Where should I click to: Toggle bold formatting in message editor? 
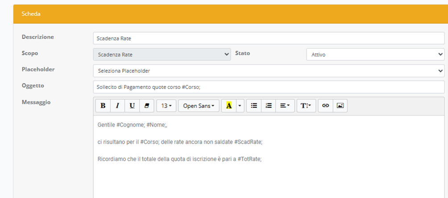(x=103, y=106)
